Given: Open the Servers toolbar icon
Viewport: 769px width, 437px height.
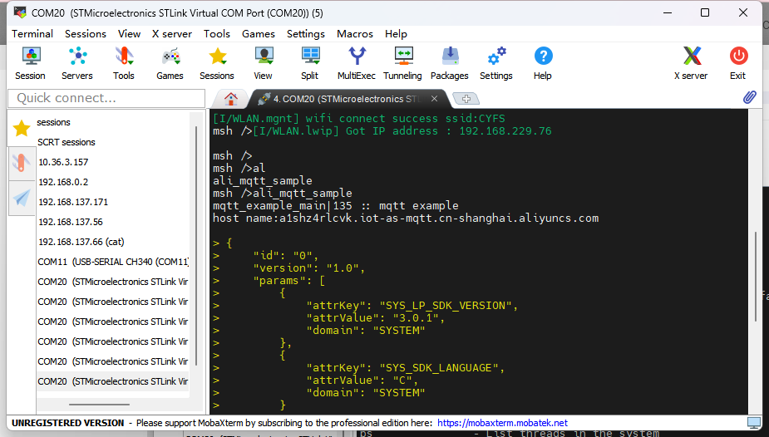Looking at the screenshot, I should coord(77,64).
